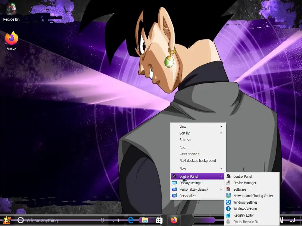302x226 pixels.
Task: Select New in the context menu
Action: 198,169
